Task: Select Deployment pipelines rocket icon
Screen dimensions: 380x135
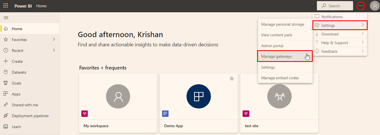Action: (x=6, y=116)
